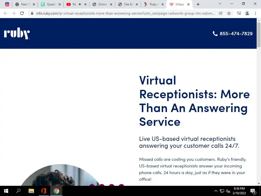Reload the page with refresh icon
The width and height of the screenshot is (261, 196).
(x=22, y=13)
